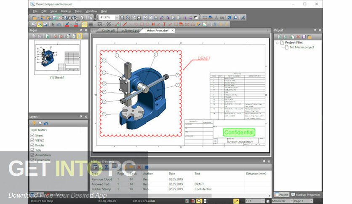This screenshot has height=204, width=352.
Task: Switch to the ps2board.pdf tab
Action: 130,30
